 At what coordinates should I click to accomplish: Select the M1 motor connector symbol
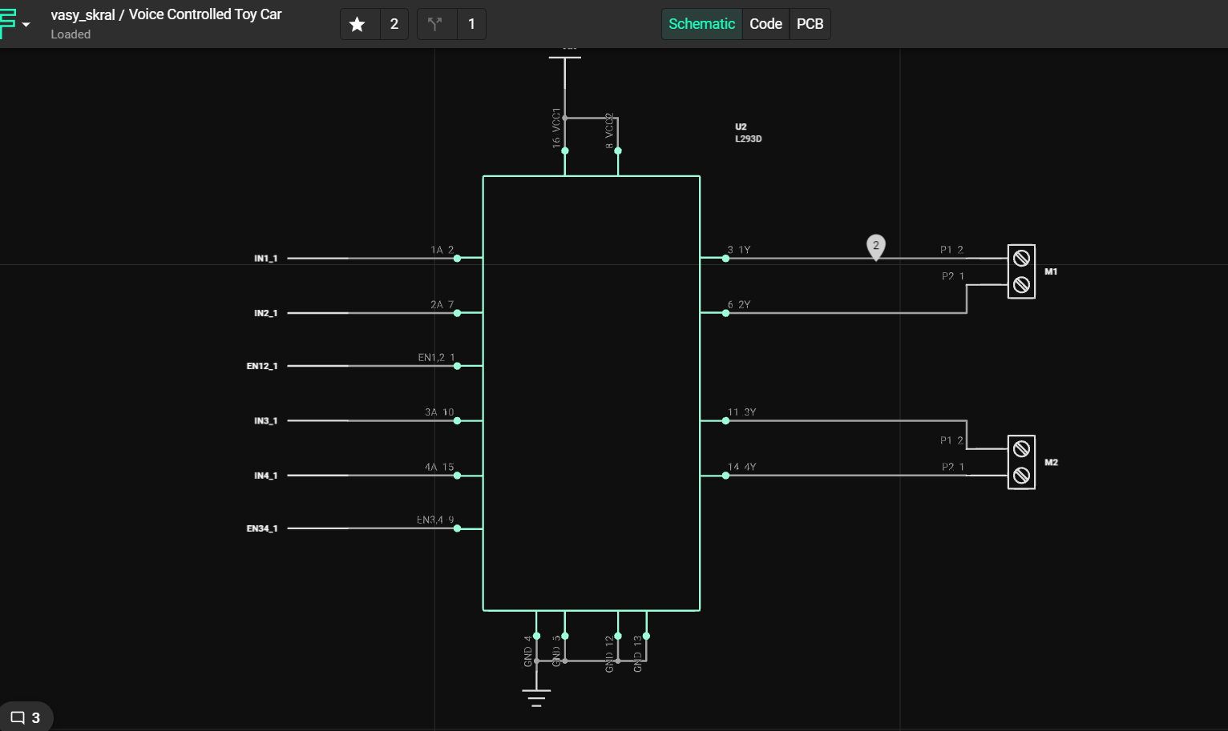tap(1021, 271)
